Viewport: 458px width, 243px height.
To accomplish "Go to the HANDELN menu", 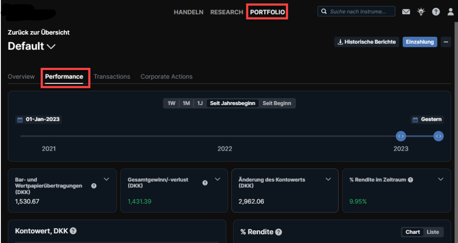I will pyautogui.click(x=188, y=12).
